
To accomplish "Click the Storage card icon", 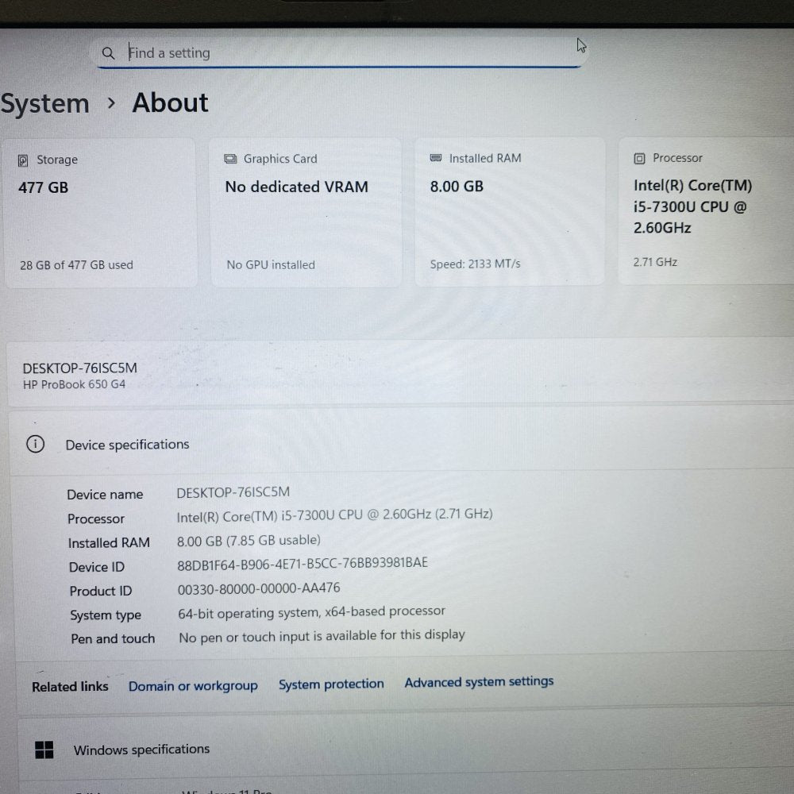I will (24, 160).
